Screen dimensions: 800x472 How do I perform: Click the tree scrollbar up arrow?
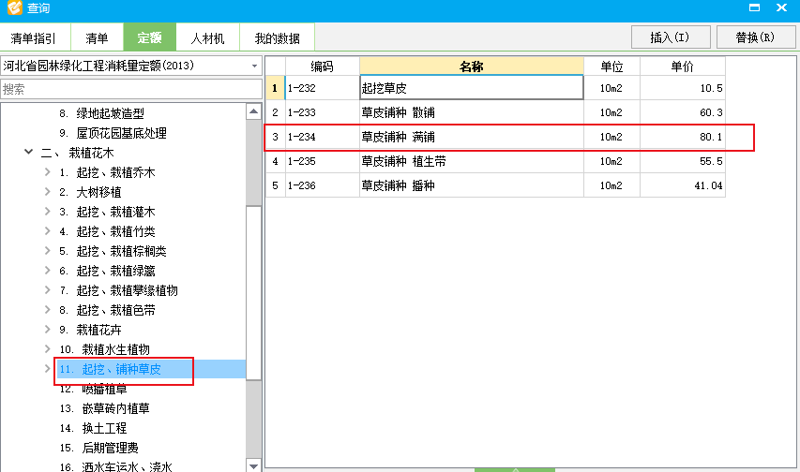(253, 111)
